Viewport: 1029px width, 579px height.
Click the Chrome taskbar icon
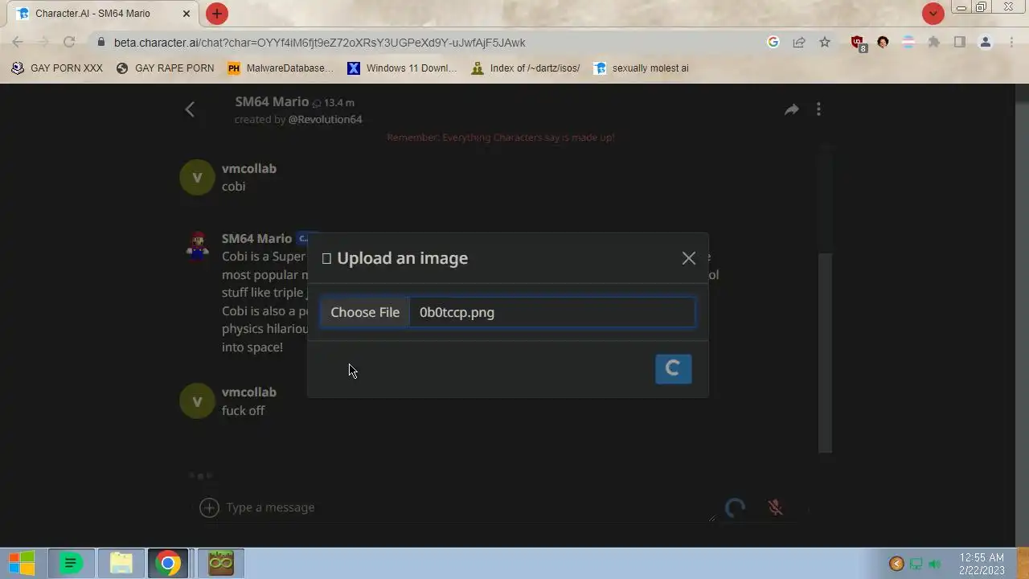[x=168, y=563]
